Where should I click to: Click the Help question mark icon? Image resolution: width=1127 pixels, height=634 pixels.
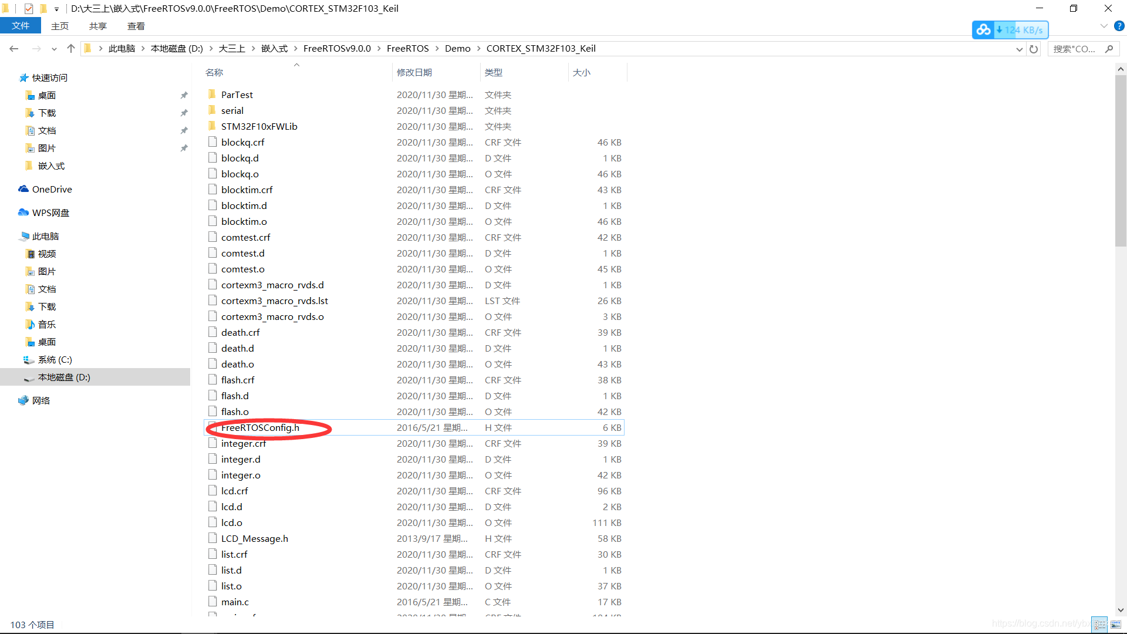coord(1119,26)
